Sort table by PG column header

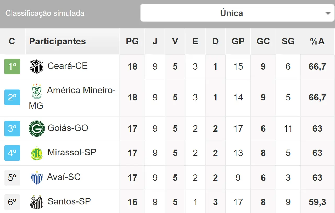click(x=132, y=41)
